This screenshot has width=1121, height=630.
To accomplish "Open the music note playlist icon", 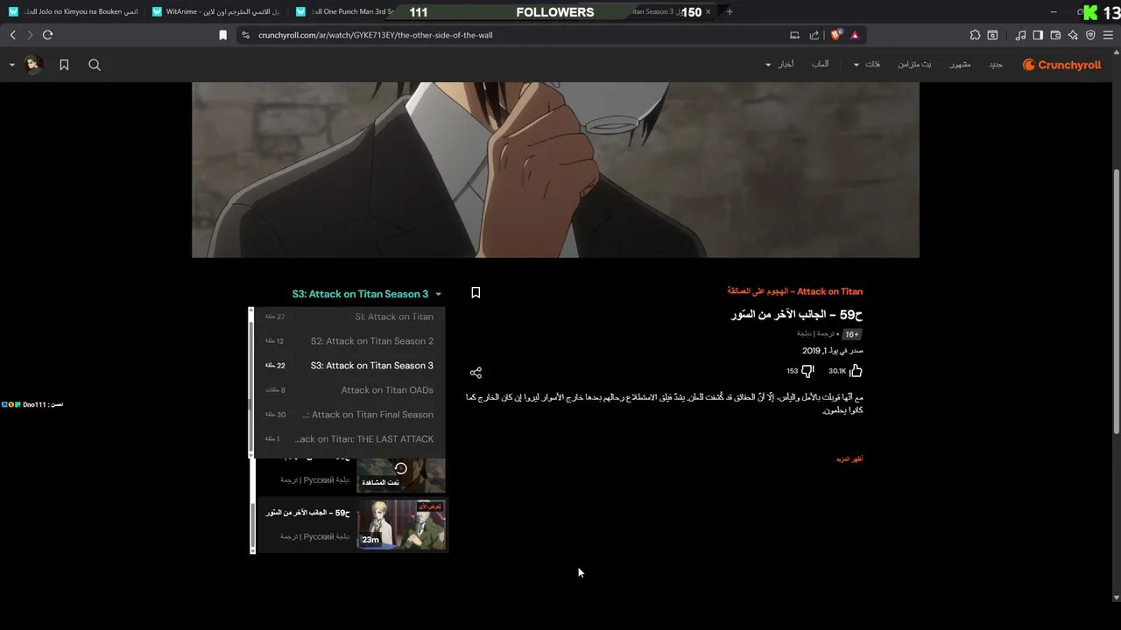I will [1020, 35].
